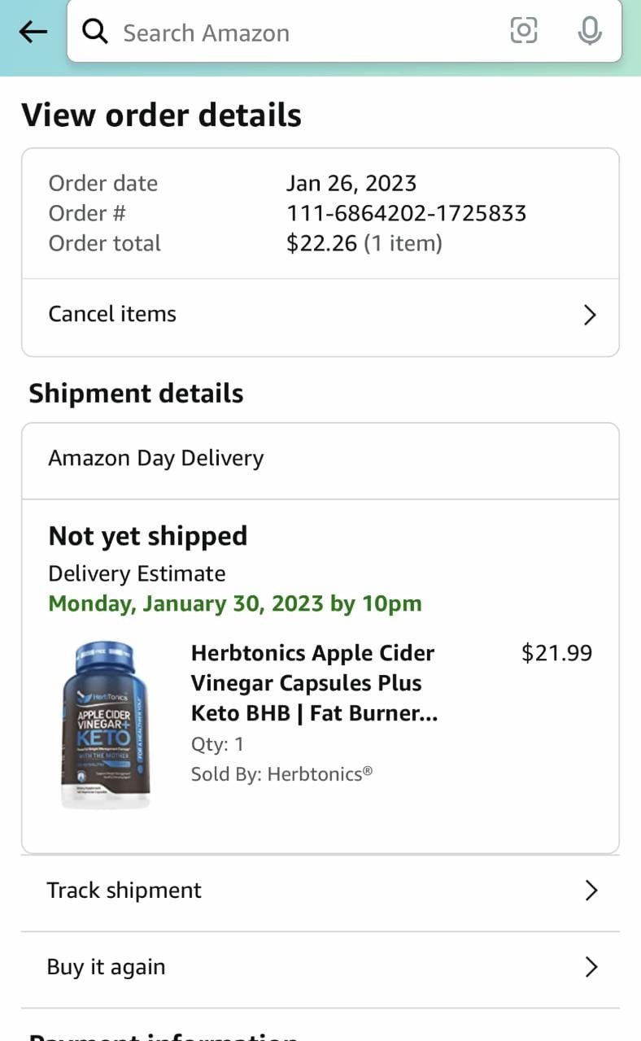
Task: Open the camera lens scan icon
Action: [x=523, y=32]
